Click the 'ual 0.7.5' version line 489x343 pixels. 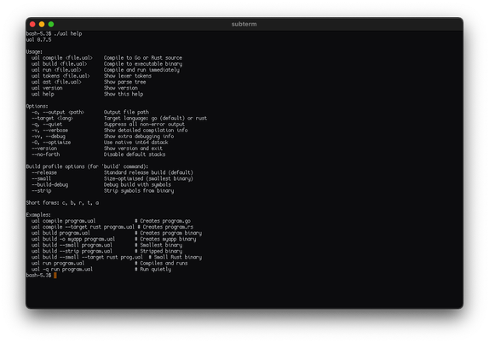(38, 39)
